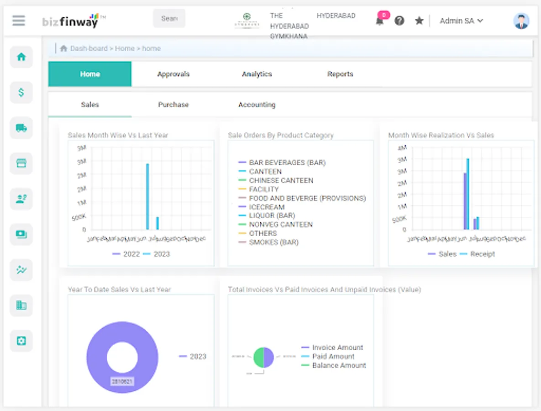Click the Dash-board breadcrumb link

coord(89,48)
